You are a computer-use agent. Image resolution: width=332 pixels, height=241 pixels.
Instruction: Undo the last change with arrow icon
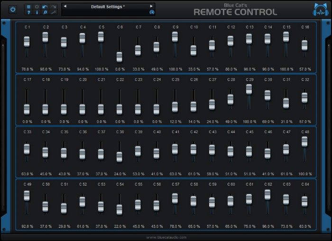click(x=45, y=7)
